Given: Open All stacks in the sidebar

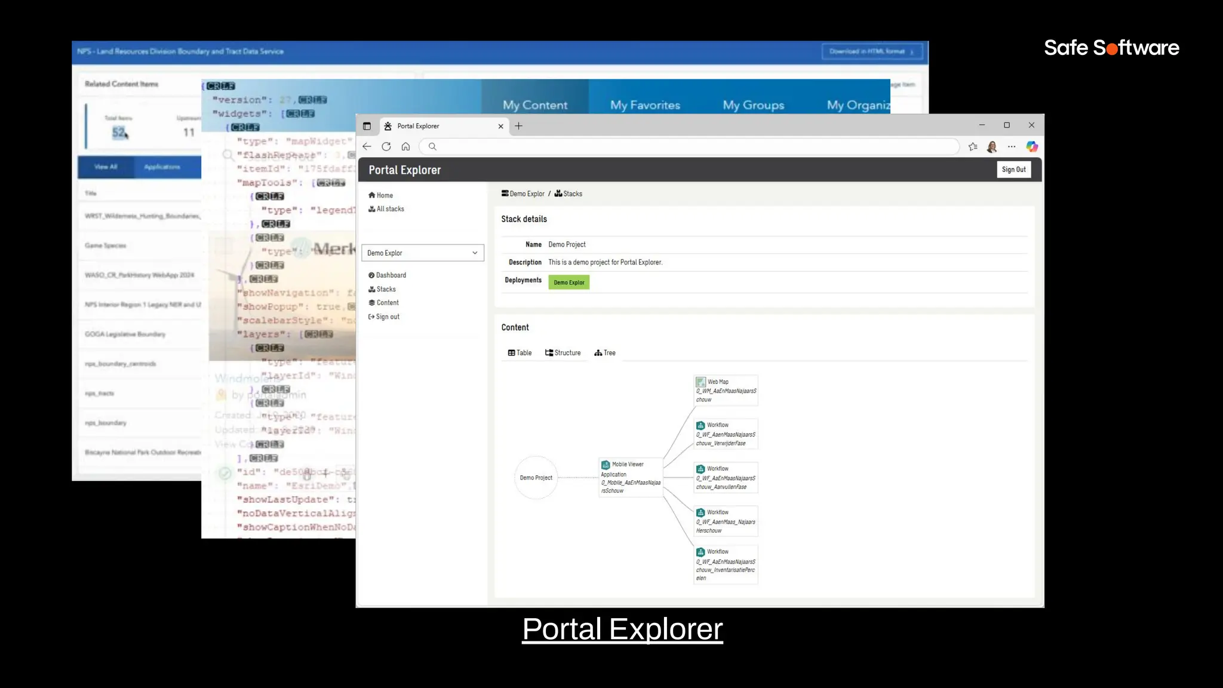Looking at the screenshot, I should click(386, 209).
